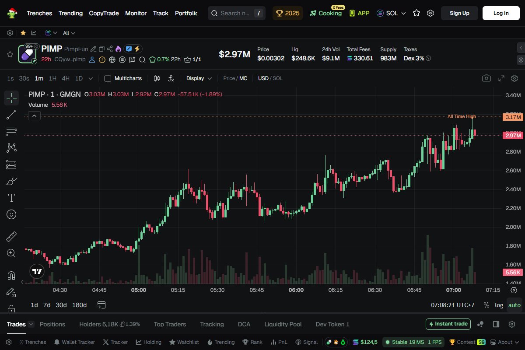
Task: Open the emoji icons tool
Action: [11, 214]
